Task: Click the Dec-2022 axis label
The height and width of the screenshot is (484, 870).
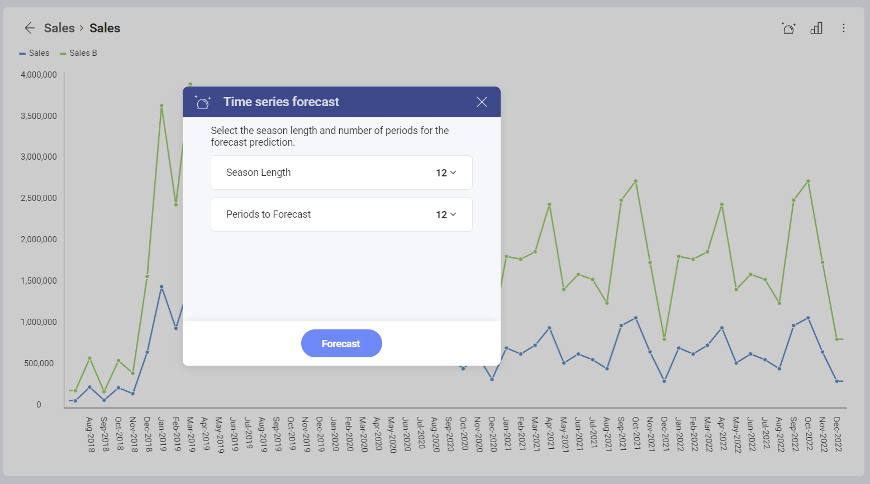Action: pos(837,434)
